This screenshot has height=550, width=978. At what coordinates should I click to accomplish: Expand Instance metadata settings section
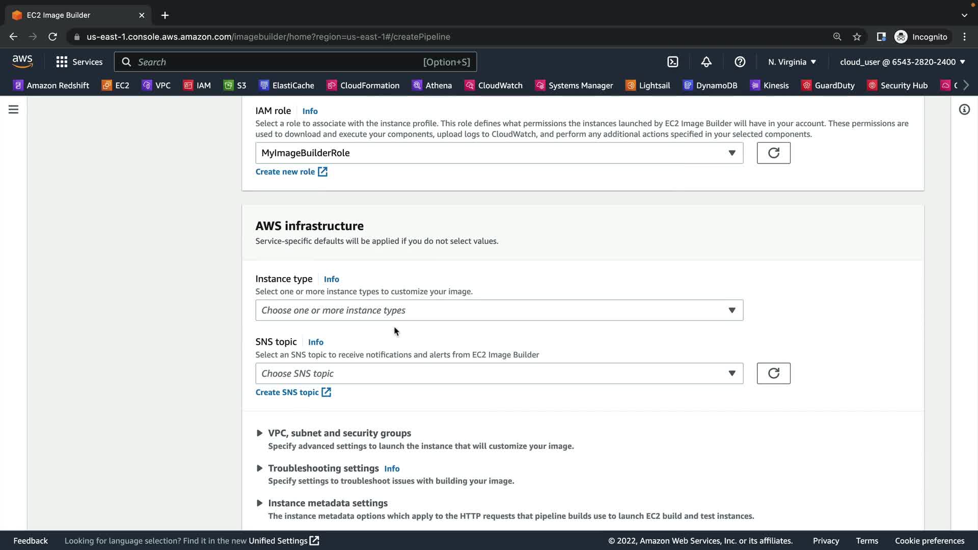[x=327, y=503]
